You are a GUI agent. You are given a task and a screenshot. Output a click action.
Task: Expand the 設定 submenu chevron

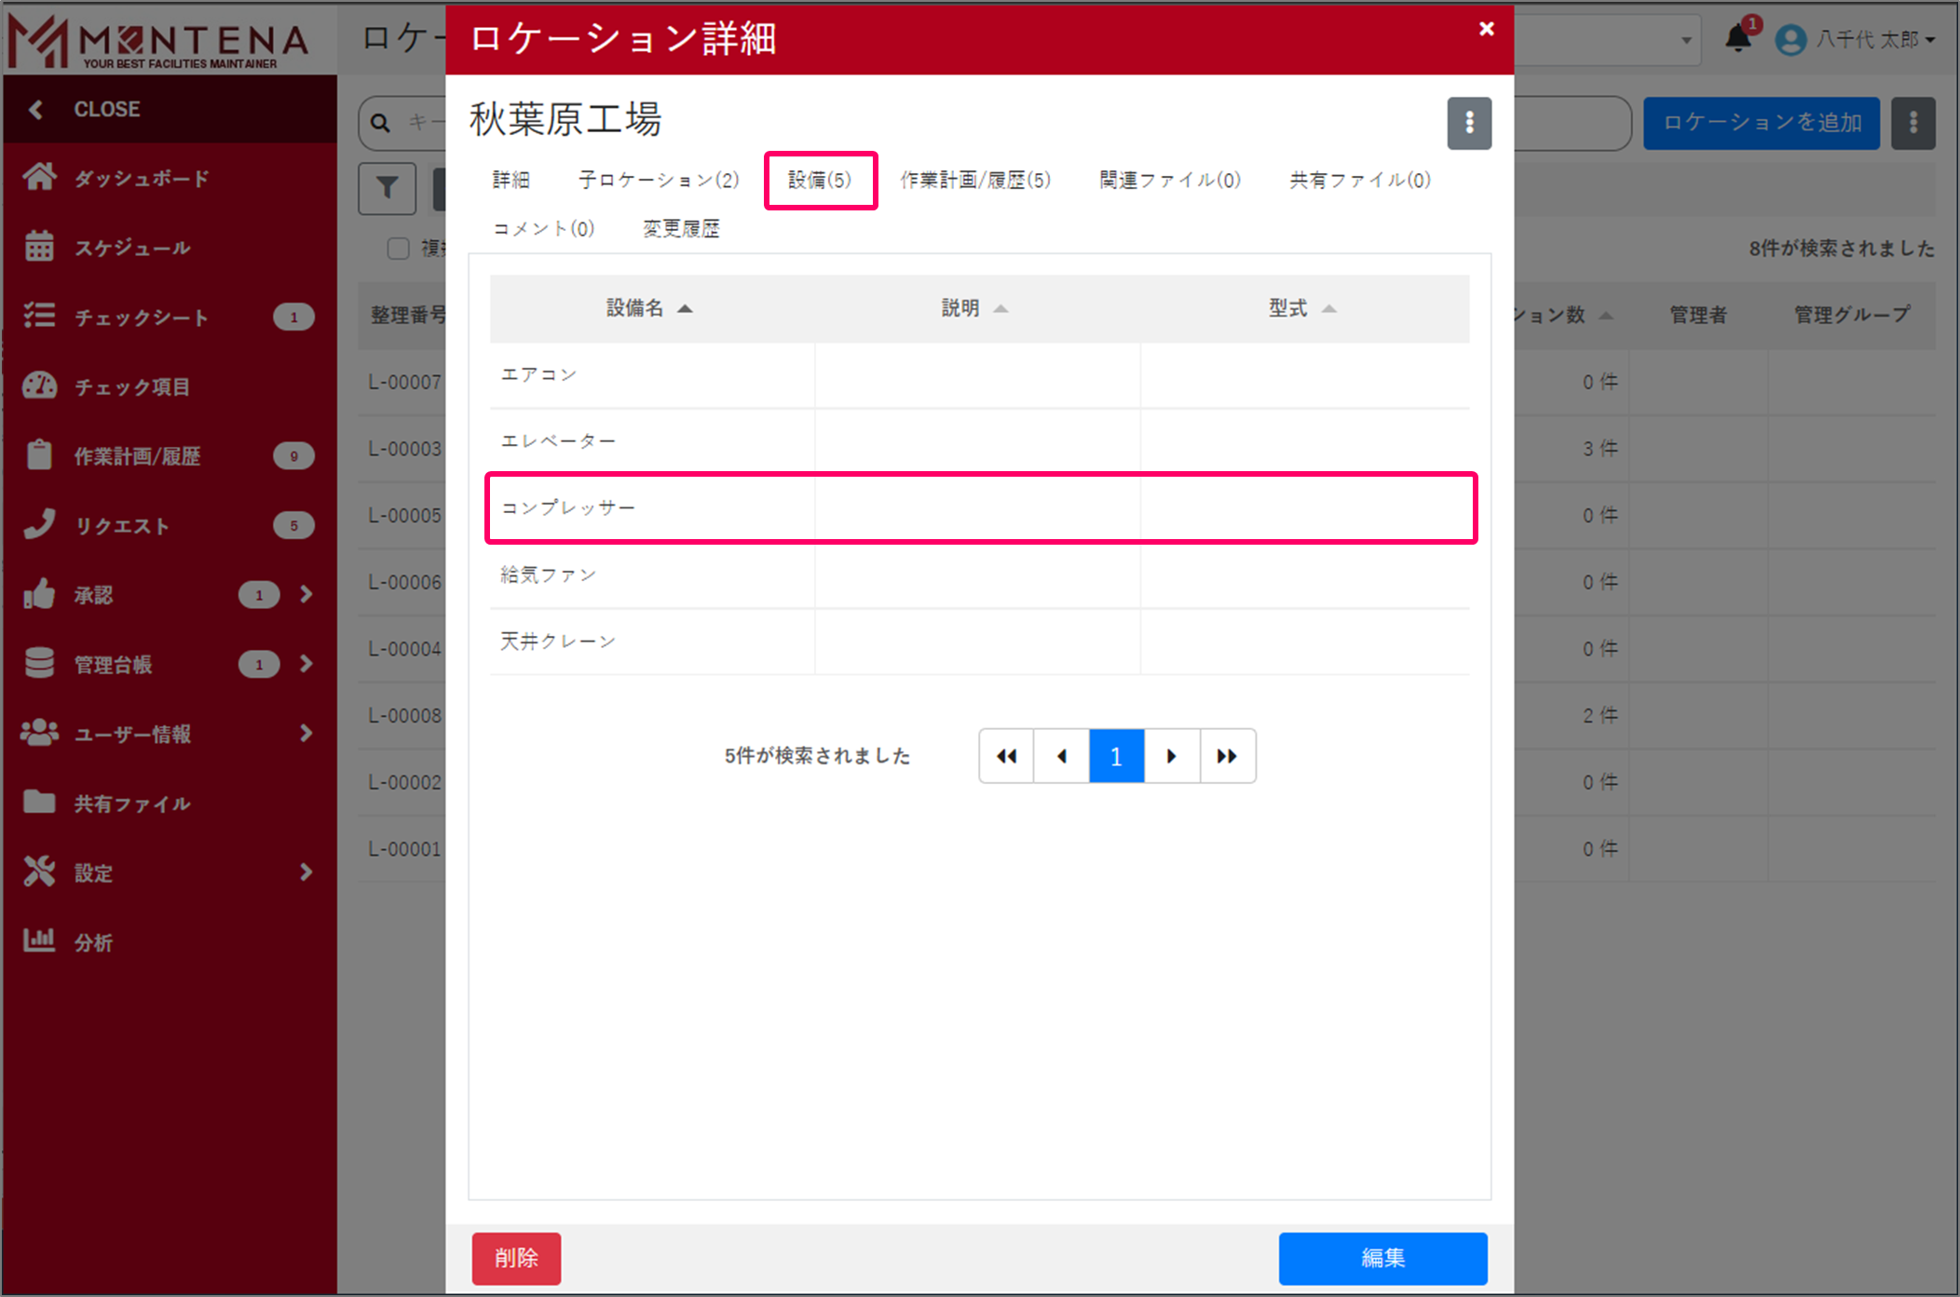(306, 872)
